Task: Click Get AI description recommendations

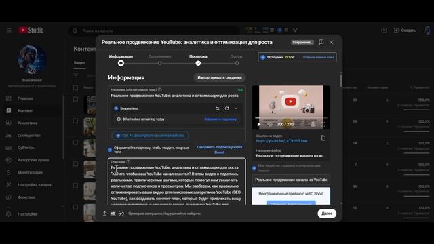Action: [x=150, y=136]
